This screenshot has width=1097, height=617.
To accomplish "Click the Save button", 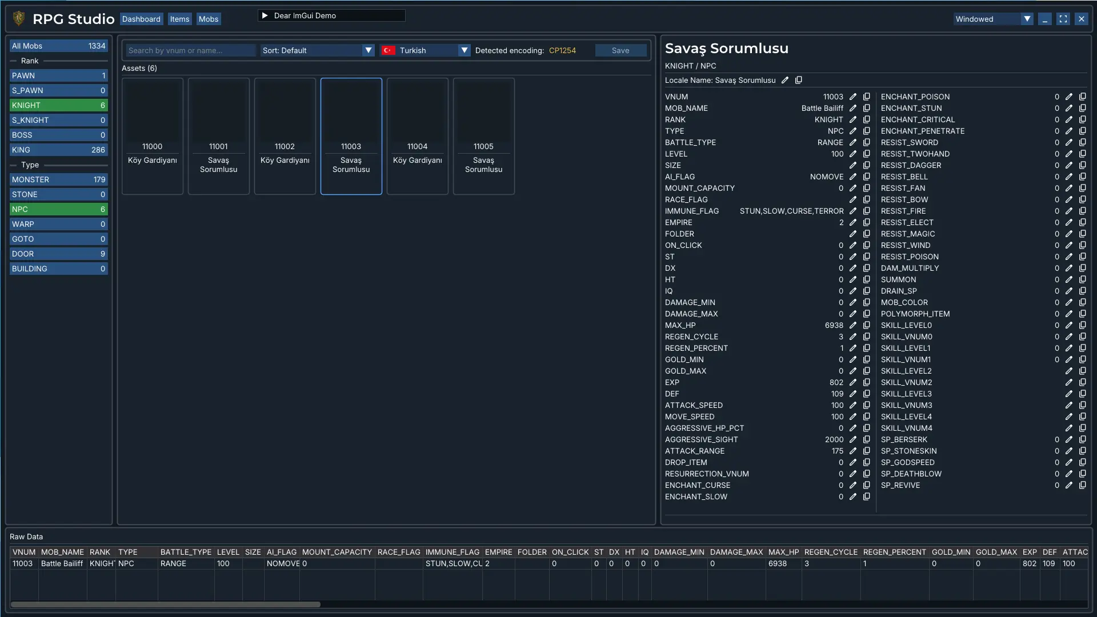I will [x=620, y=50].
